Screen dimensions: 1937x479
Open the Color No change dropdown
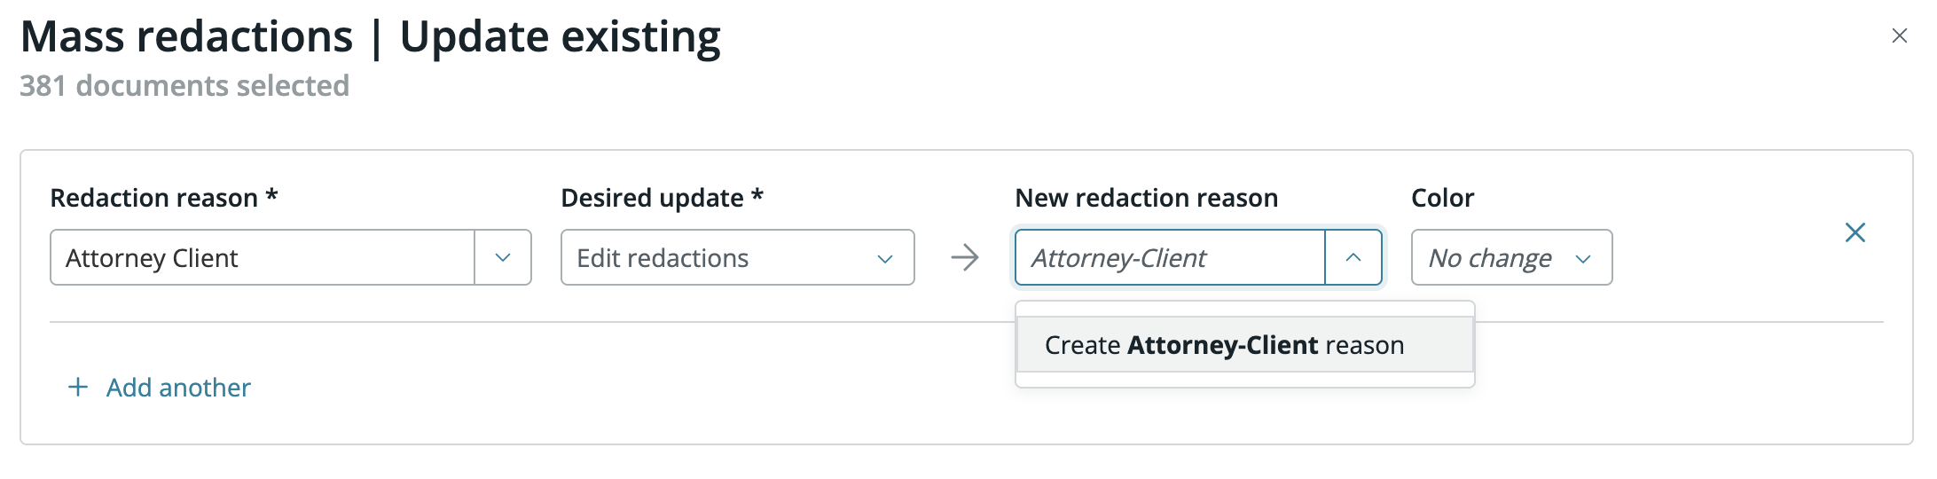click(x=1512, y=257)
